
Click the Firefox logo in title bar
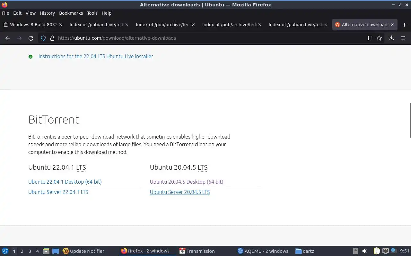click(x=4, y=5)
